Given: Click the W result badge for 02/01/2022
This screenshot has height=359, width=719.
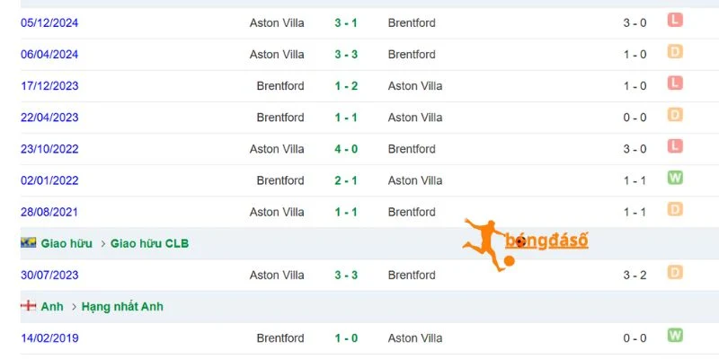Looking at the screenshot, I should tap(675, 178).
